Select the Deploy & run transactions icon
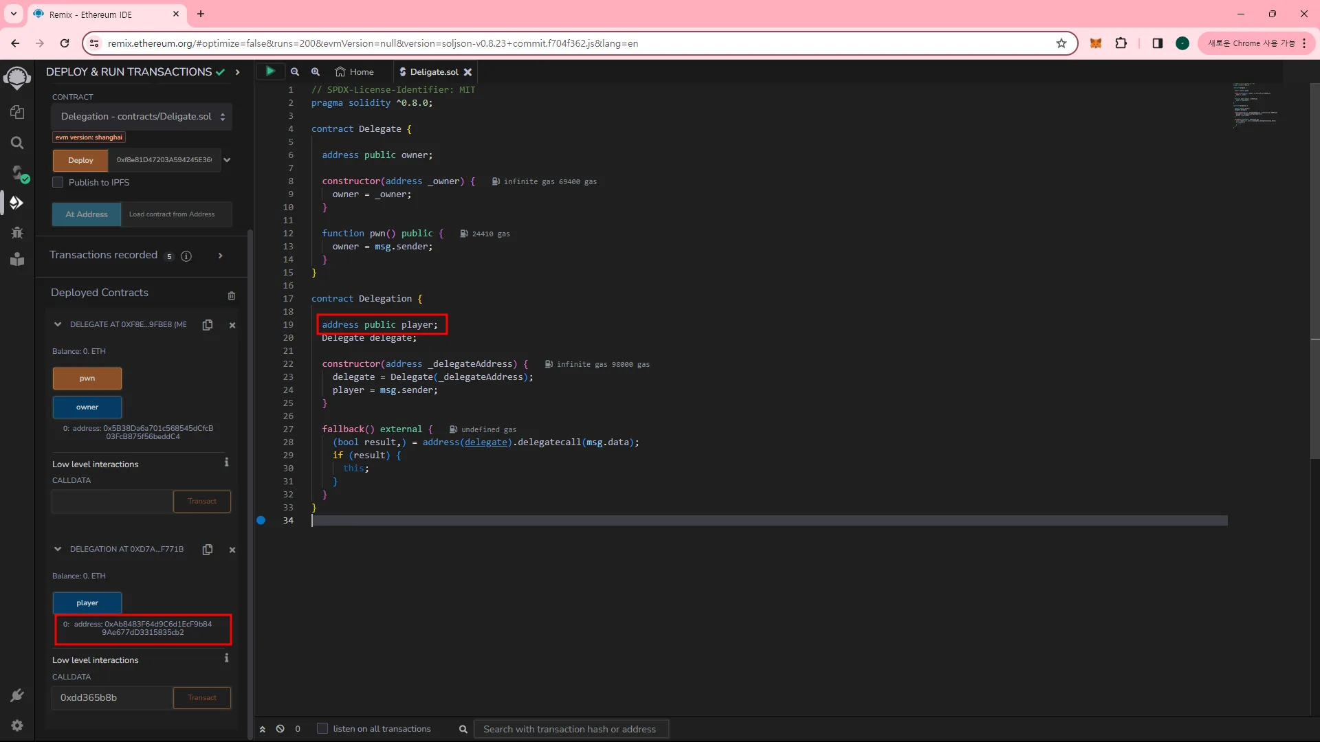This screenshot has width=1320, height=742. coord(17,203)
